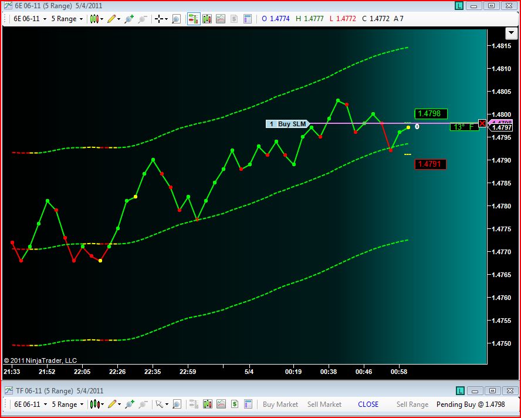Click the Sell Market button
The height and width of the screenshot is (418, 521).
click(324, 404)
